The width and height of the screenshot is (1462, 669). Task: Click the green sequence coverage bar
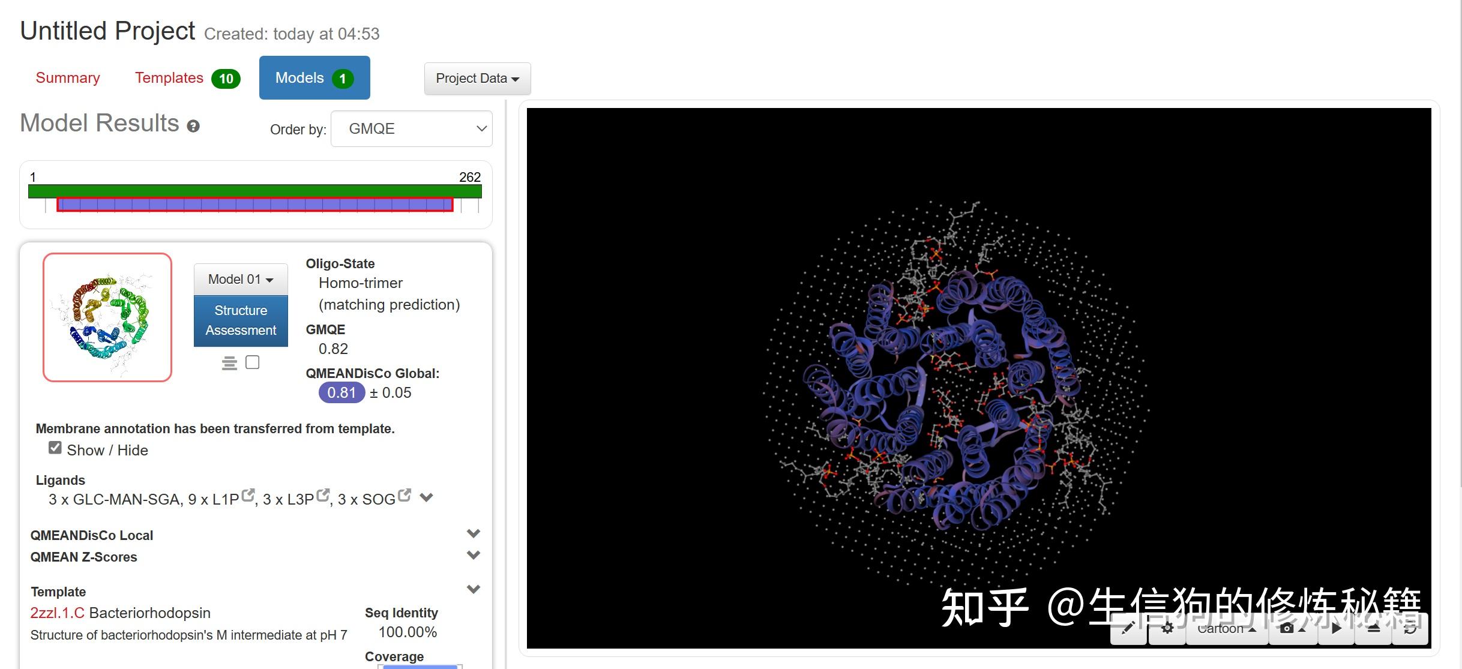(x=255, y=191)
